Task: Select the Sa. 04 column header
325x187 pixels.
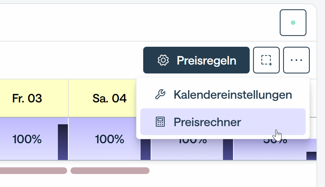Action: coord(109,98)
